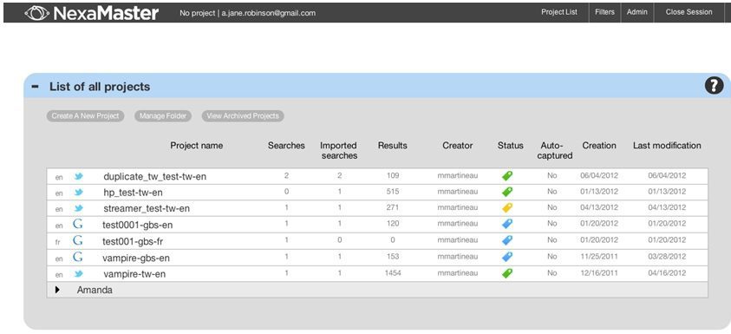Collapse the List of all projects panel
Viewport: 731px width, 334px height.
pyautogui.click(x=35, y=87)
